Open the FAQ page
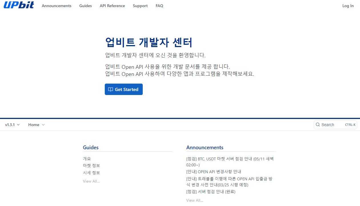360x206 pixels. point(159,6)
